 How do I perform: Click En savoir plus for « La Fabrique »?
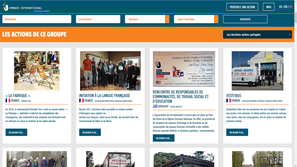point(16,132)
